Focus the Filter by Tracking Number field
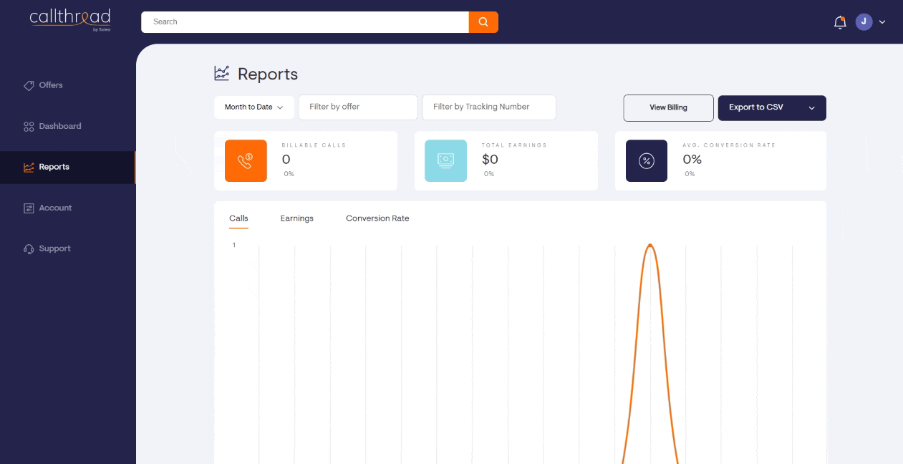Image resolution: width=903 pixels, height=464 pixels. [489, 107]
